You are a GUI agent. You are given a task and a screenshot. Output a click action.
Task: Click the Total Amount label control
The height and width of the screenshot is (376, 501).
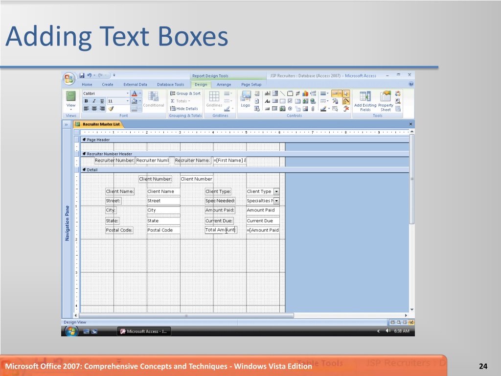pyautogui.click(x=221, y=230)
